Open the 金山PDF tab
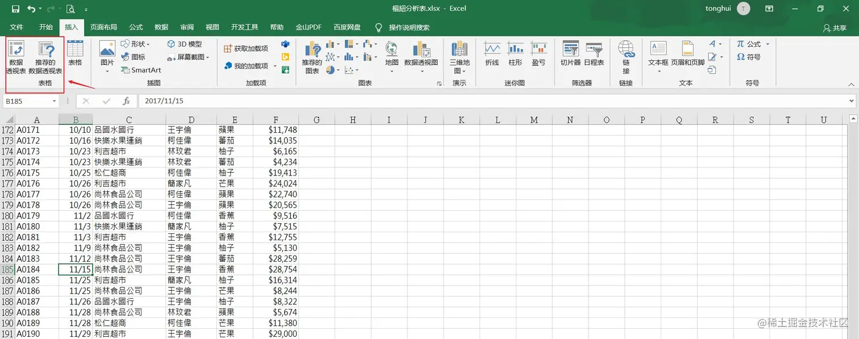The height and width of the screenshot is (339, 859). 308,27
